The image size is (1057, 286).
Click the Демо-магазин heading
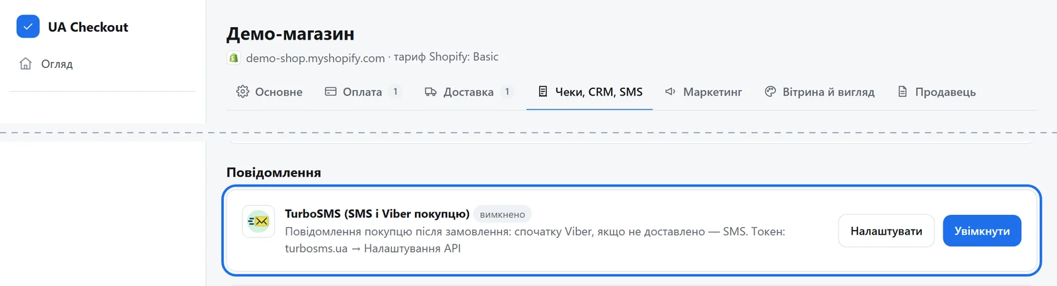pyautogui.click(x=290, y=34)
